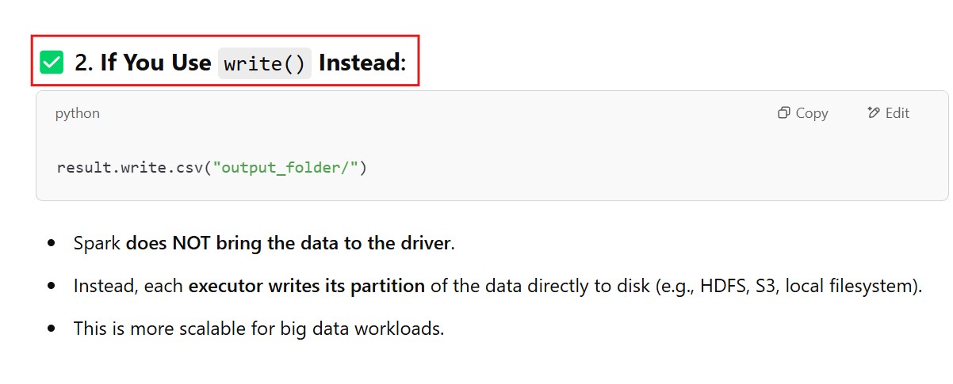This screenshot has height=384, width=953.
Task: Click the heading text "If You Use"
Action: 155,63
